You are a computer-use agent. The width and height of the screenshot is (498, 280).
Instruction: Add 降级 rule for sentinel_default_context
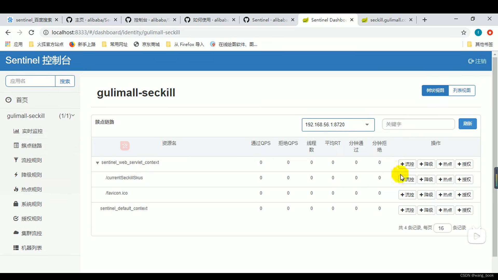[x=426, y=210]
